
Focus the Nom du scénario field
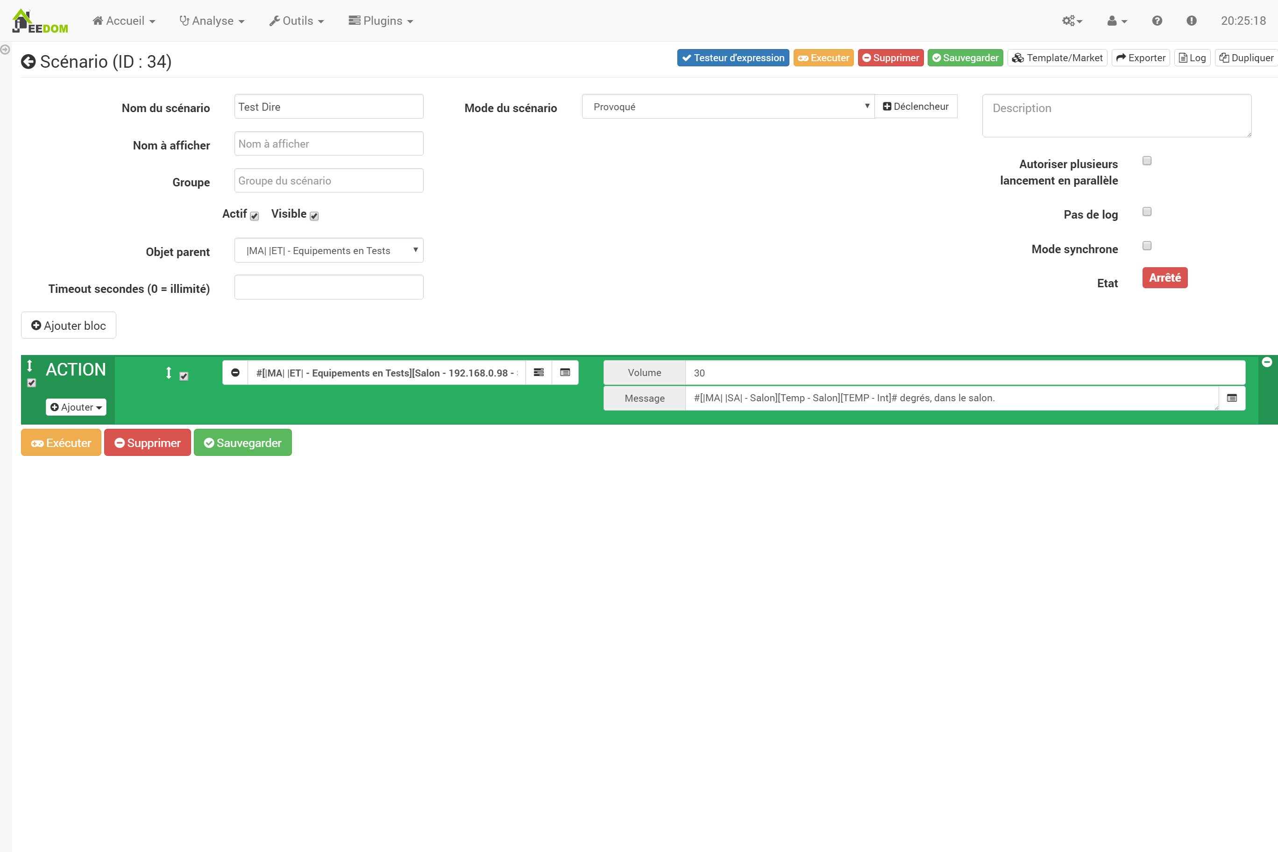click(x=329, y=106)
